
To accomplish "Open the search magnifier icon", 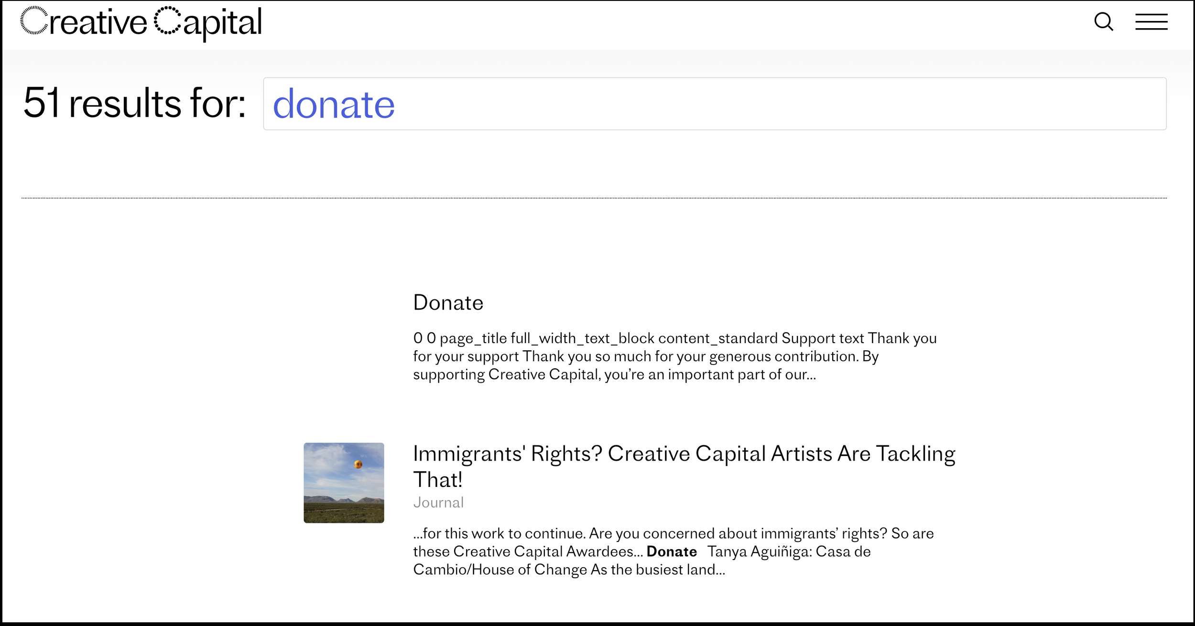I will [1103, 22].
